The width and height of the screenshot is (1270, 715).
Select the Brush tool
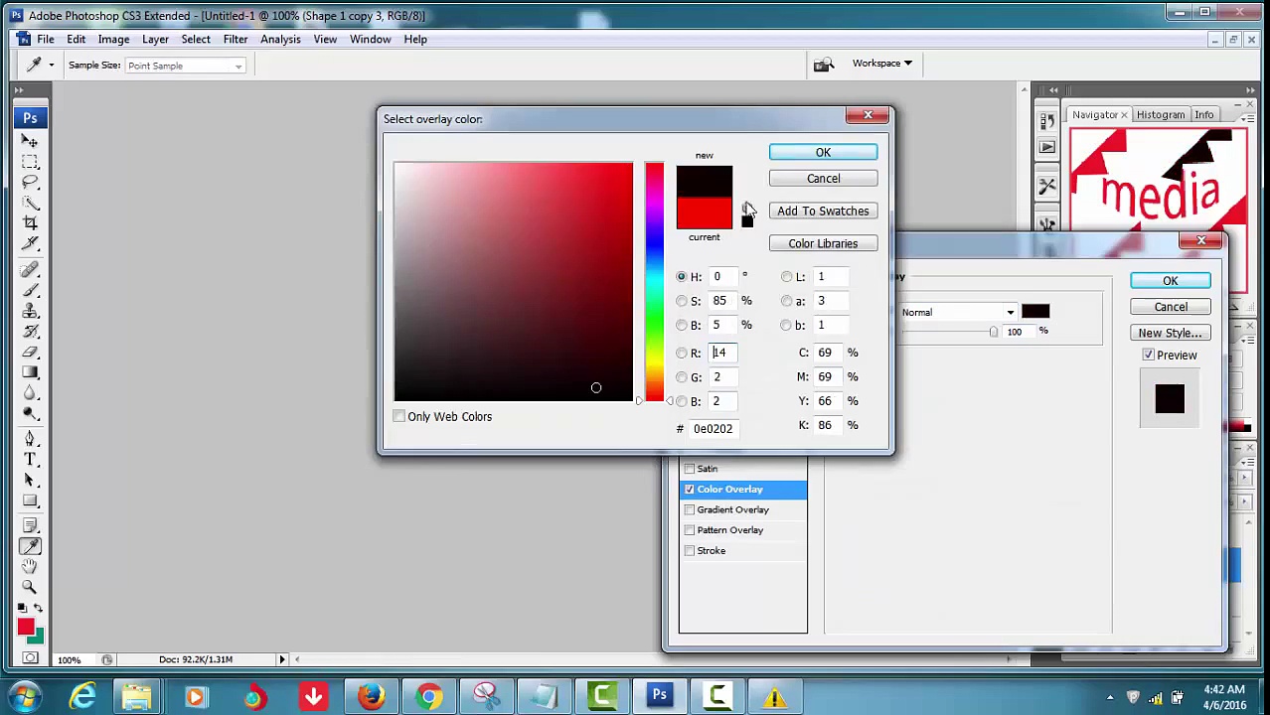tap(30, 289)
